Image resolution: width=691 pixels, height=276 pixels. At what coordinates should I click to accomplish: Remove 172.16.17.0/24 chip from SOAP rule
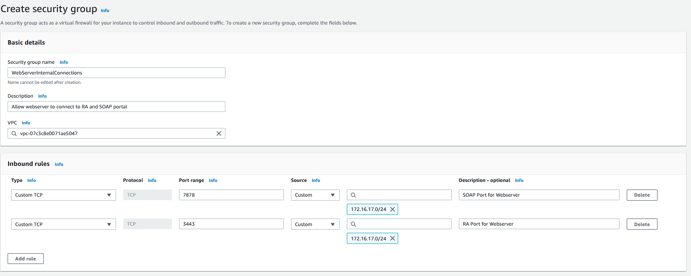click(x=392, y=209)
